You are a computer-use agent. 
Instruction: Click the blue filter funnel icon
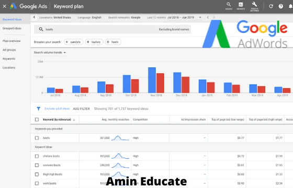tap(39, 109)
